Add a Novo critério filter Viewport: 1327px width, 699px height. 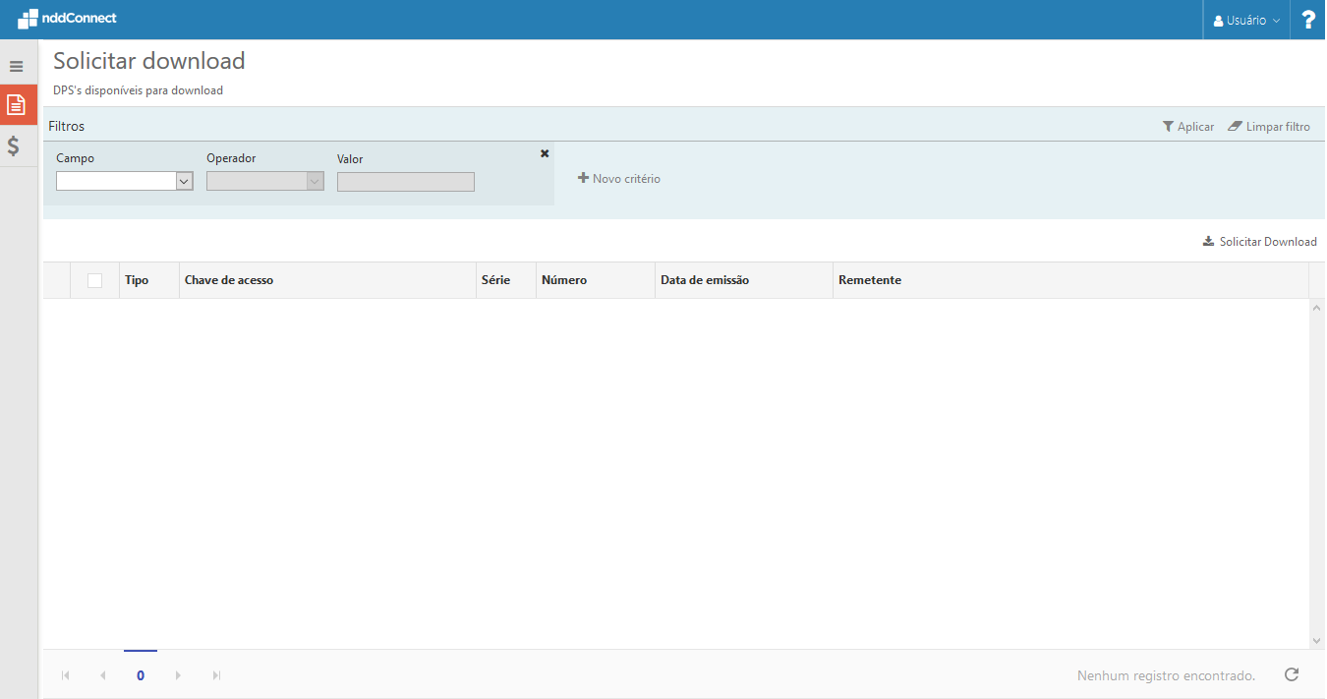click(x=619, y=179)
